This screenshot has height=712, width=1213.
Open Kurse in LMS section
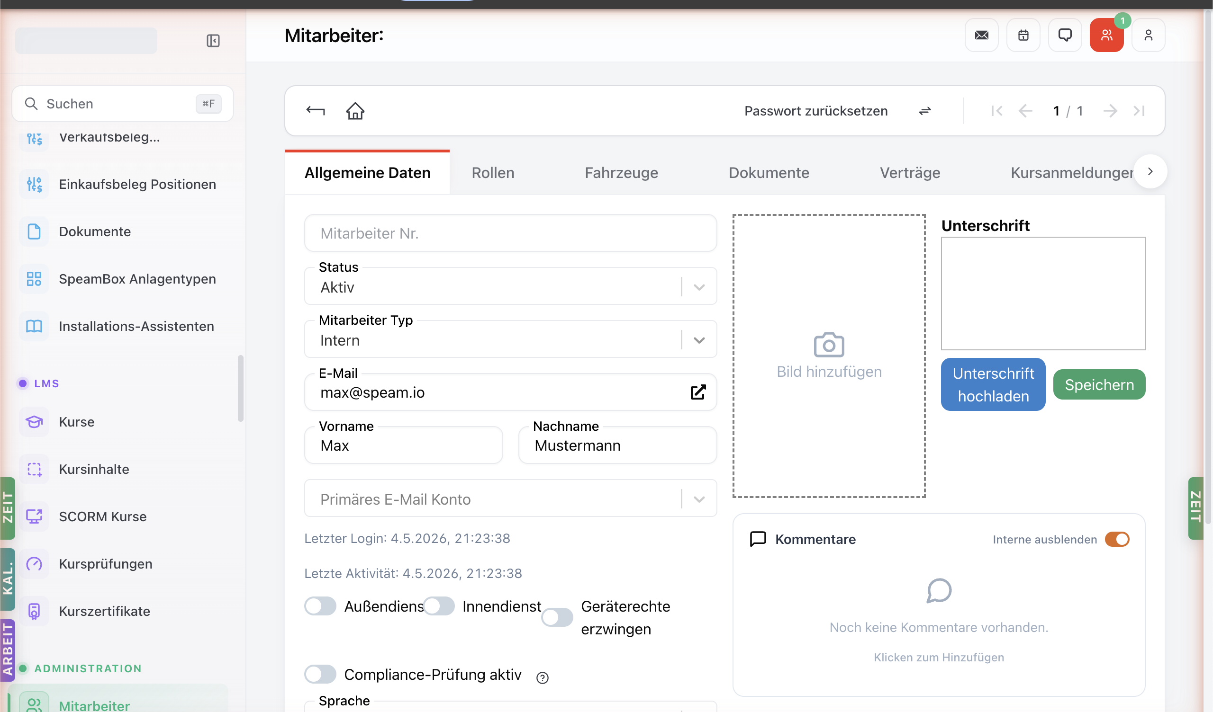point(123,421)
